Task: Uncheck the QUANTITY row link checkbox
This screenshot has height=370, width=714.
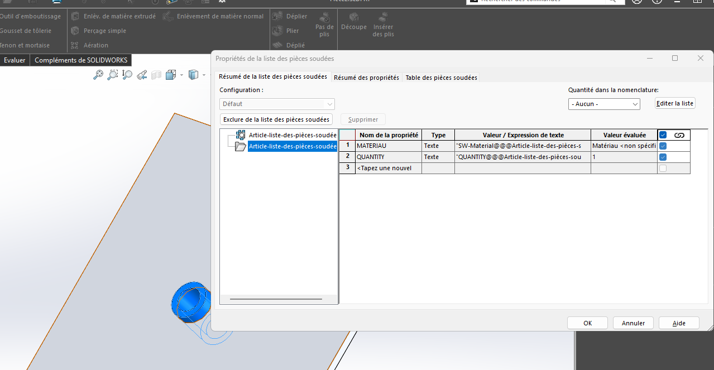Action: point(663,157)
